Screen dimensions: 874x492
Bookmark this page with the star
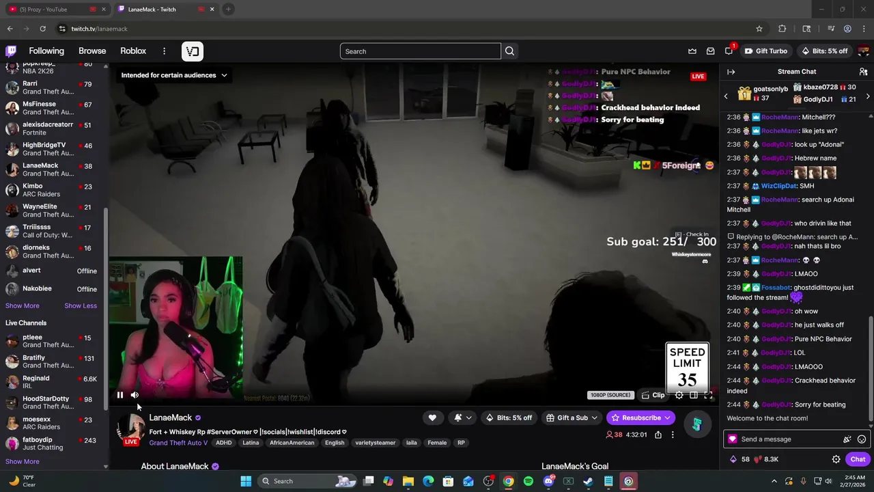pos(759,29)
